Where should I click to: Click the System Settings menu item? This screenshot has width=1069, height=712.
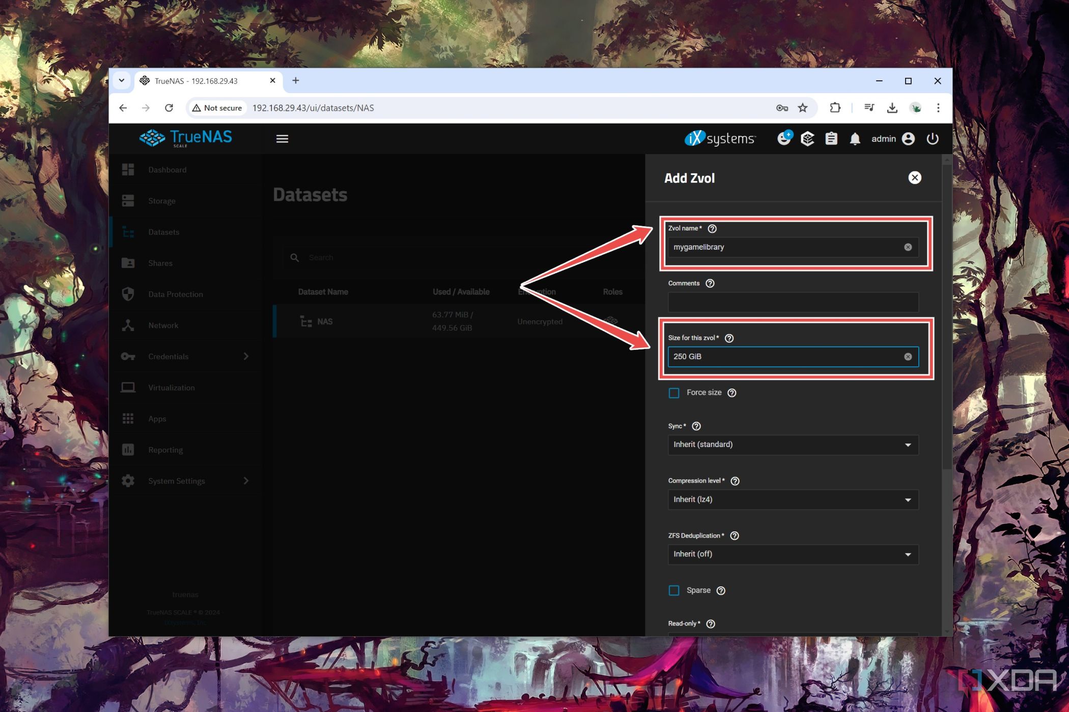177,480
